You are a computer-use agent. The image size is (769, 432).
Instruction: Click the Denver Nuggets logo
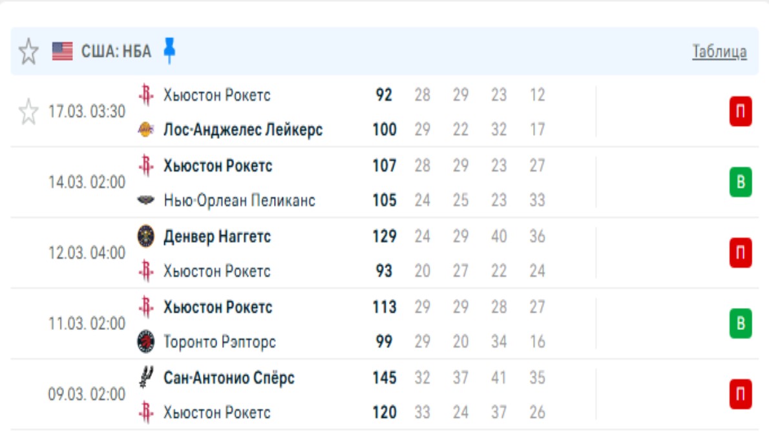(x=147, y=236)
